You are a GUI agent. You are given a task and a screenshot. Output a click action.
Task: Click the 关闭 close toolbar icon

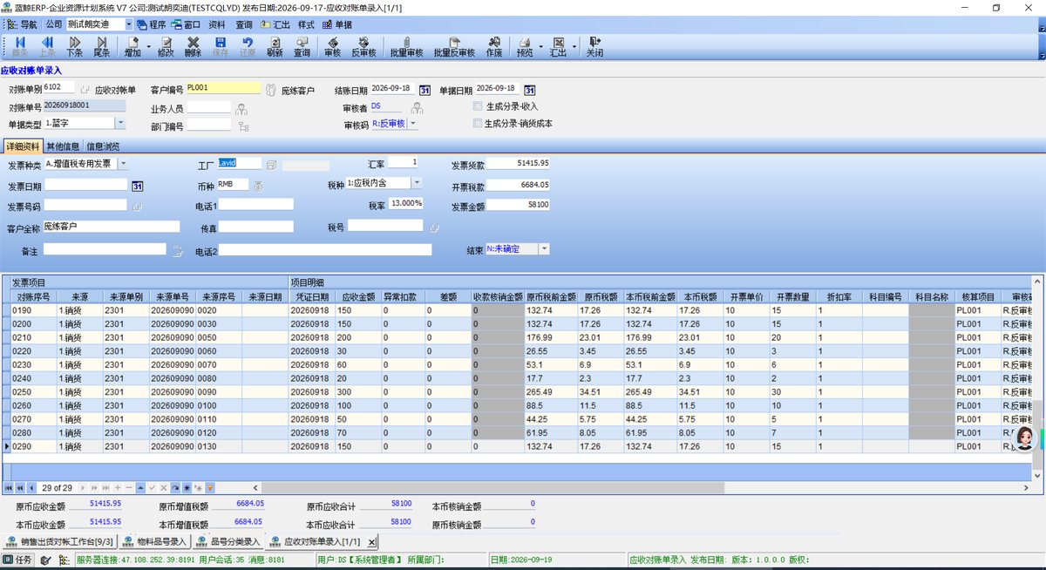point(594,46)
